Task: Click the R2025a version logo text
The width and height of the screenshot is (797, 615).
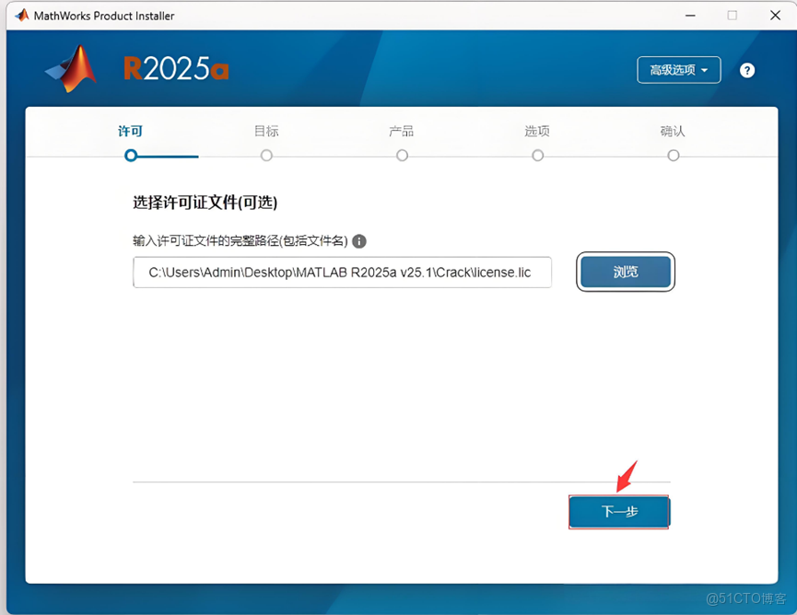Action: click(x=175, y=68)
